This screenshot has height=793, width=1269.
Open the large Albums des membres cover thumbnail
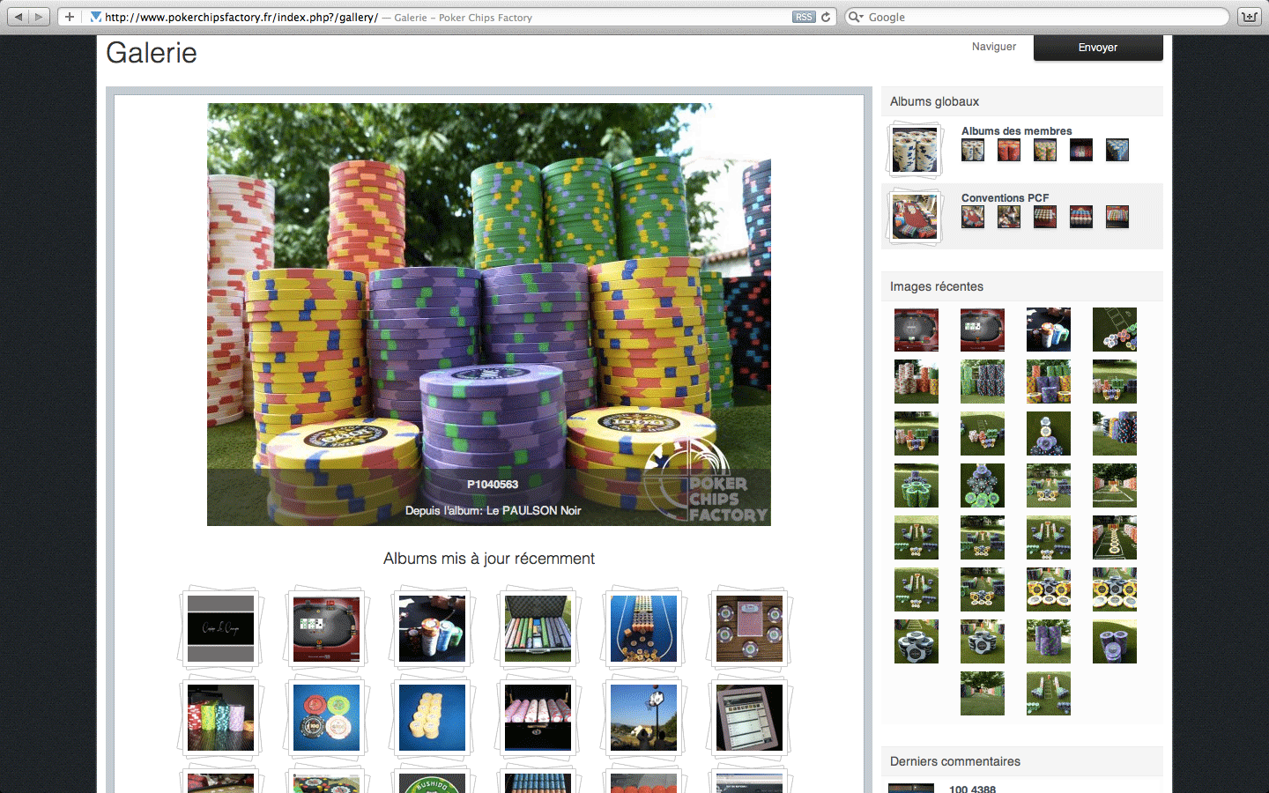pos(915,150)
